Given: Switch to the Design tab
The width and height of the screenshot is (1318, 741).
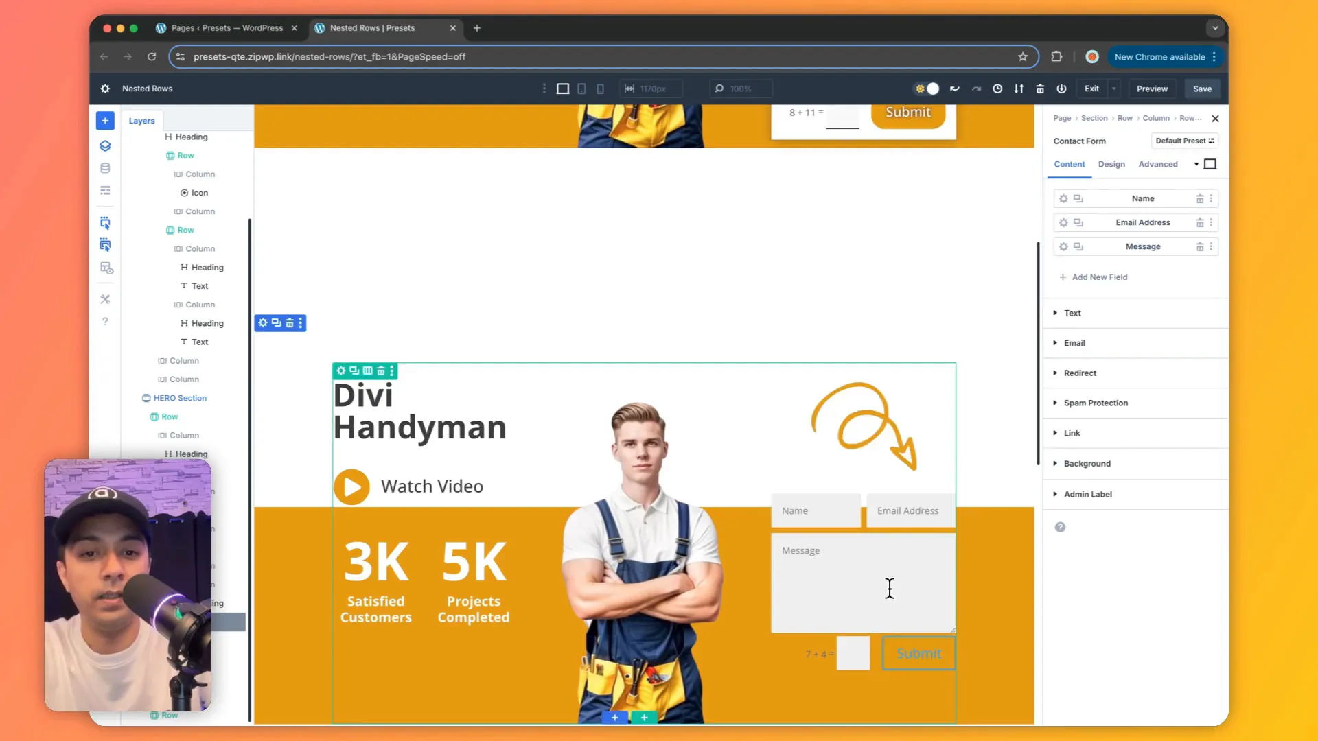Looking at the screenshot, I should tap(1111, 164).
